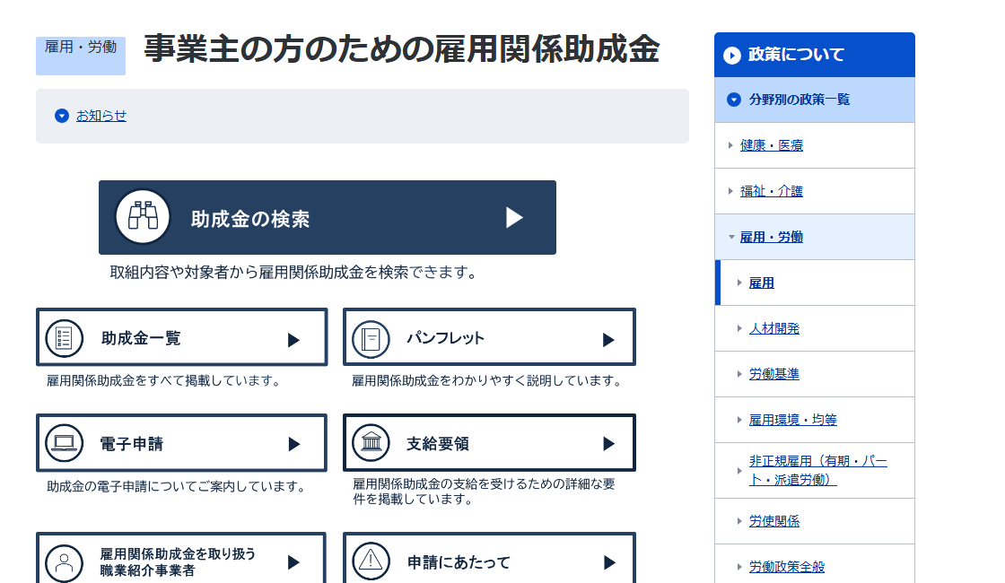The width and height of the screenshot is (1005, 583).
Task: Open the 健康・医療 sidebar link
Action: click(771, 145)
